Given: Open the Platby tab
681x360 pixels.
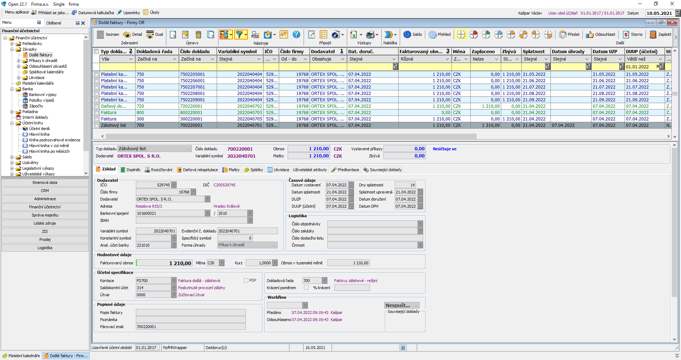Looking at the screenshot, I should (231, 170).
